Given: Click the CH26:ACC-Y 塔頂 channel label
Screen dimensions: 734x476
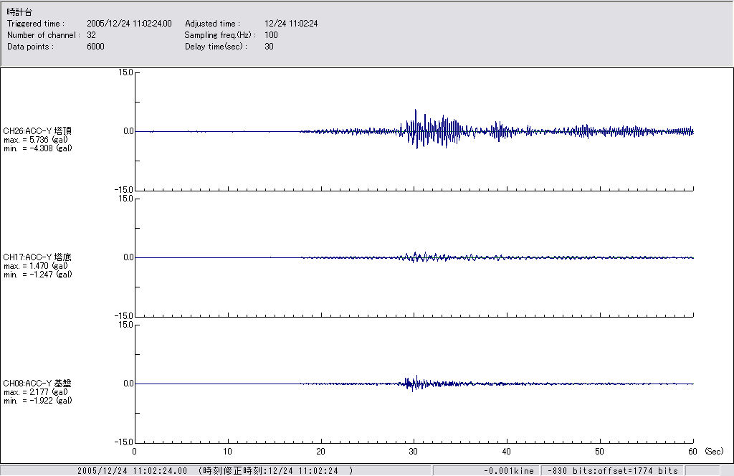Looking at the screenshot, I should [x=37, y=130].
